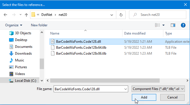
Task: Click date 5/19/2022 1:21 AM cell
Action: (138, 42)
